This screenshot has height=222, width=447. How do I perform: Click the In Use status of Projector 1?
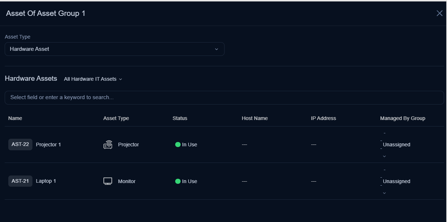190,145
